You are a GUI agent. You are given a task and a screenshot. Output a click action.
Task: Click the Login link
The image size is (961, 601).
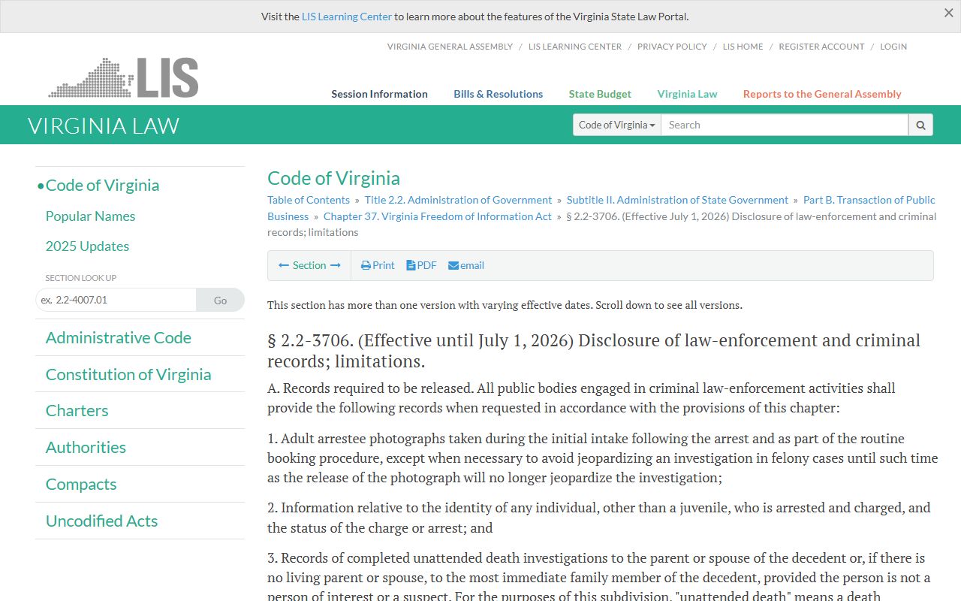point(893,47)
